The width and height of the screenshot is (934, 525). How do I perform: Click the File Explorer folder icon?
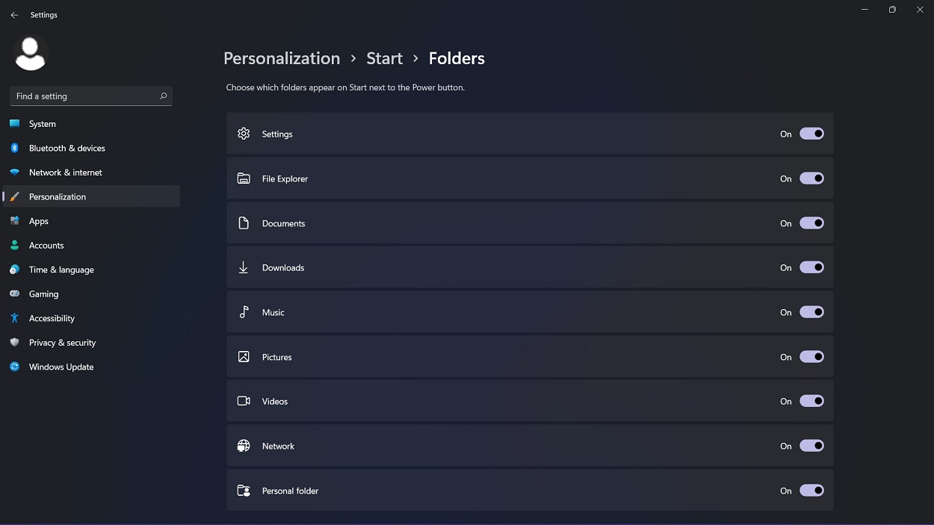[244, 178]
